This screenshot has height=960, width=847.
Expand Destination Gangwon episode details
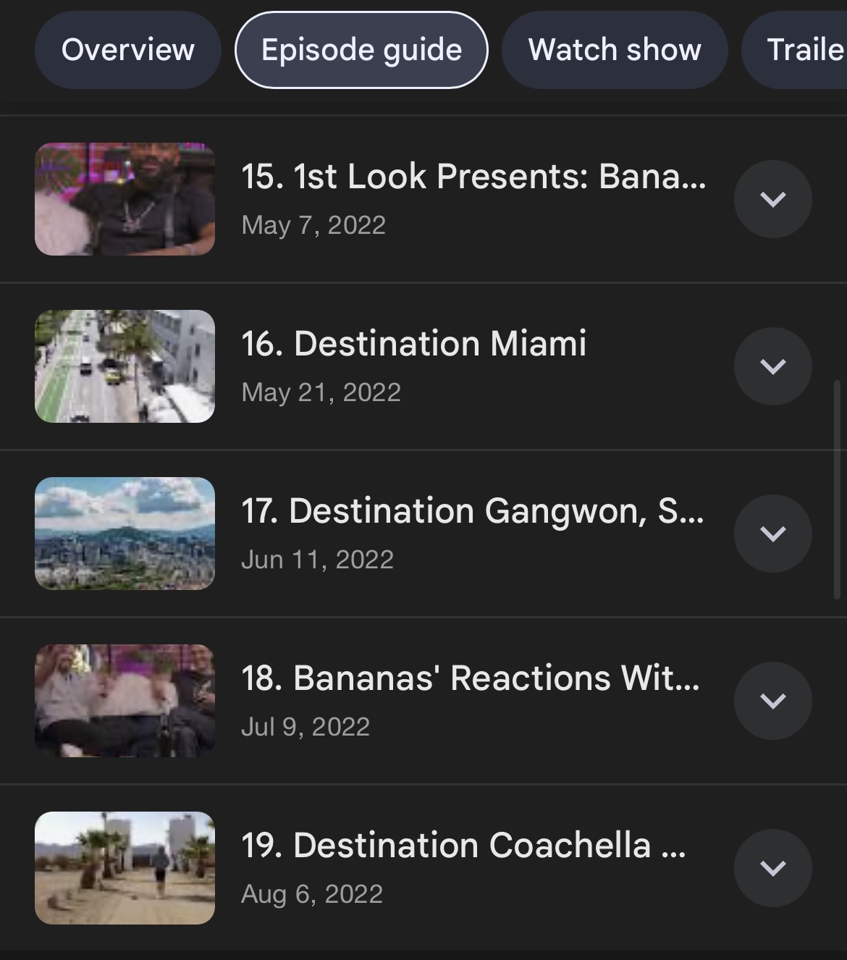772,534
